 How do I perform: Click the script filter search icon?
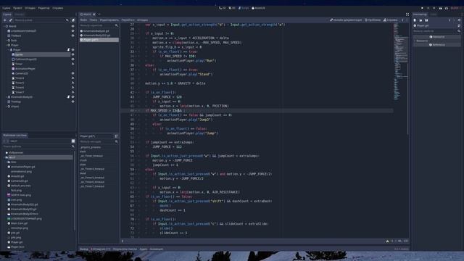[x=116, y=25]
